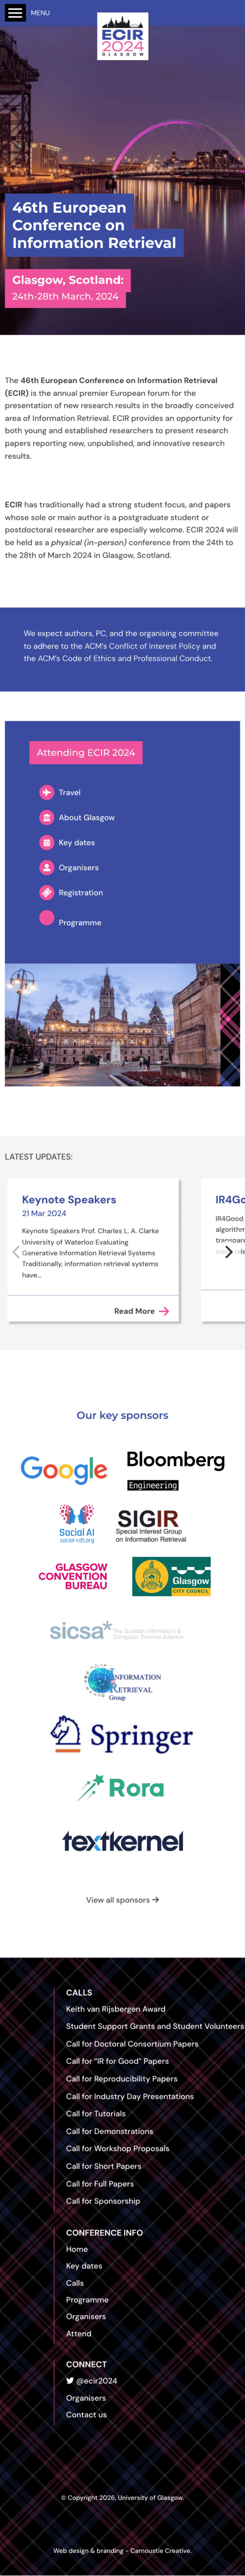
Task: Open the hamburger MENU icon
Action: (15, 13)
